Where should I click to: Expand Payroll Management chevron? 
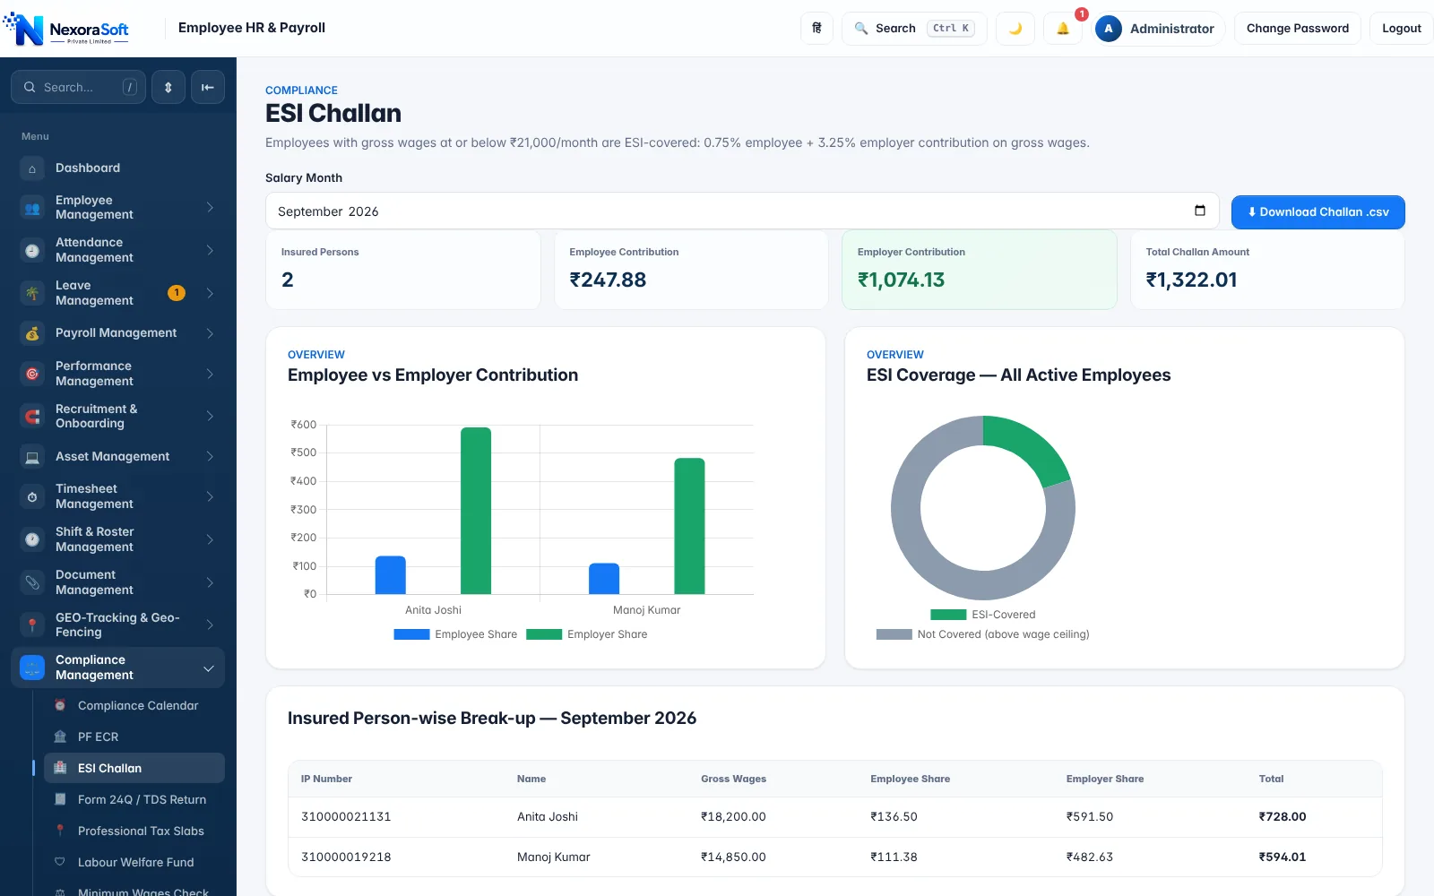tap(210, 333)
